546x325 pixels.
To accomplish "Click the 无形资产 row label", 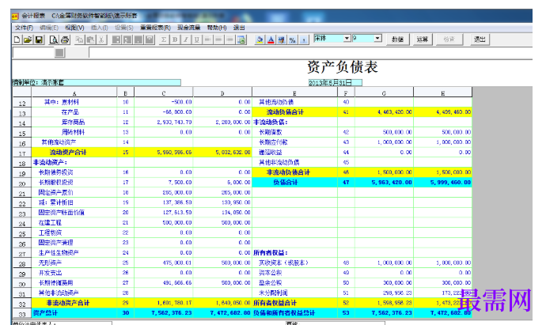I will 50,263.
